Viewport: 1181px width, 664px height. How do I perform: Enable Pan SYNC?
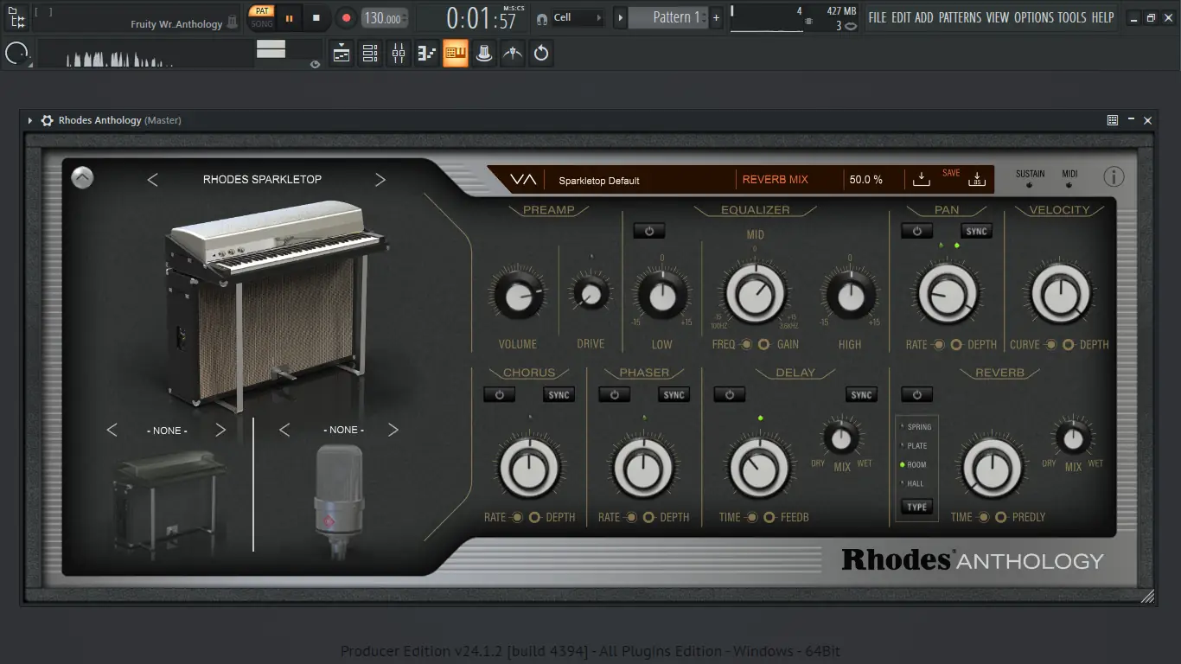[976, 231]
